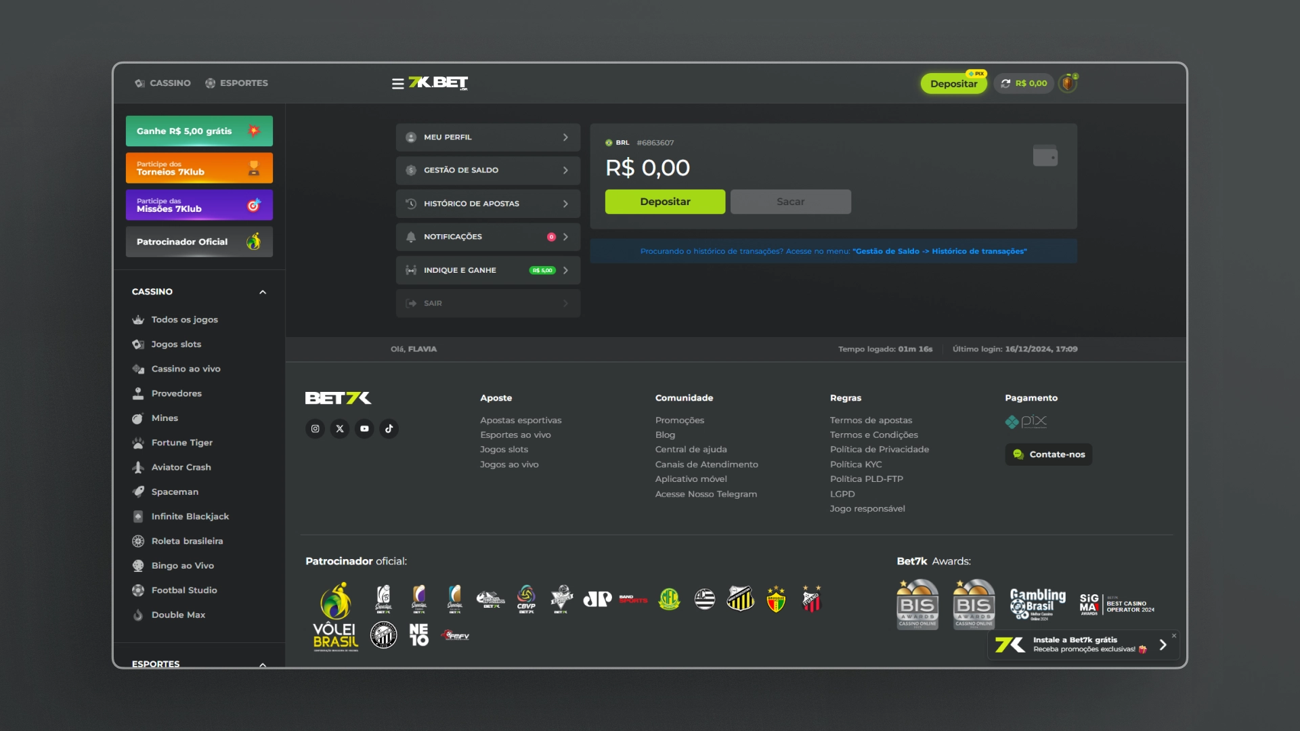Click the Gestão de Saldo histórico de transações hint

(x=833, y=251)
